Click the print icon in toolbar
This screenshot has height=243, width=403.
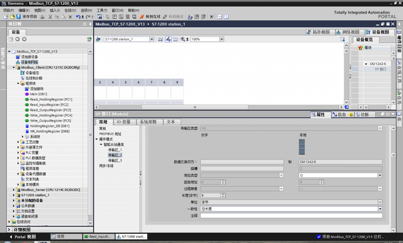coord(42,17)
